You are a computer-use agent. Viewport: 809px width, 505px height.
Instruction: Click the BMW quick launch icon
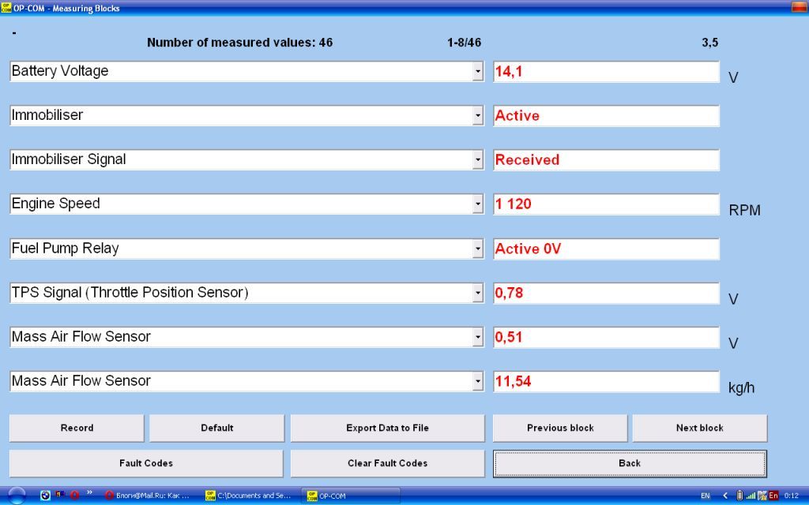tap(45, 496)
